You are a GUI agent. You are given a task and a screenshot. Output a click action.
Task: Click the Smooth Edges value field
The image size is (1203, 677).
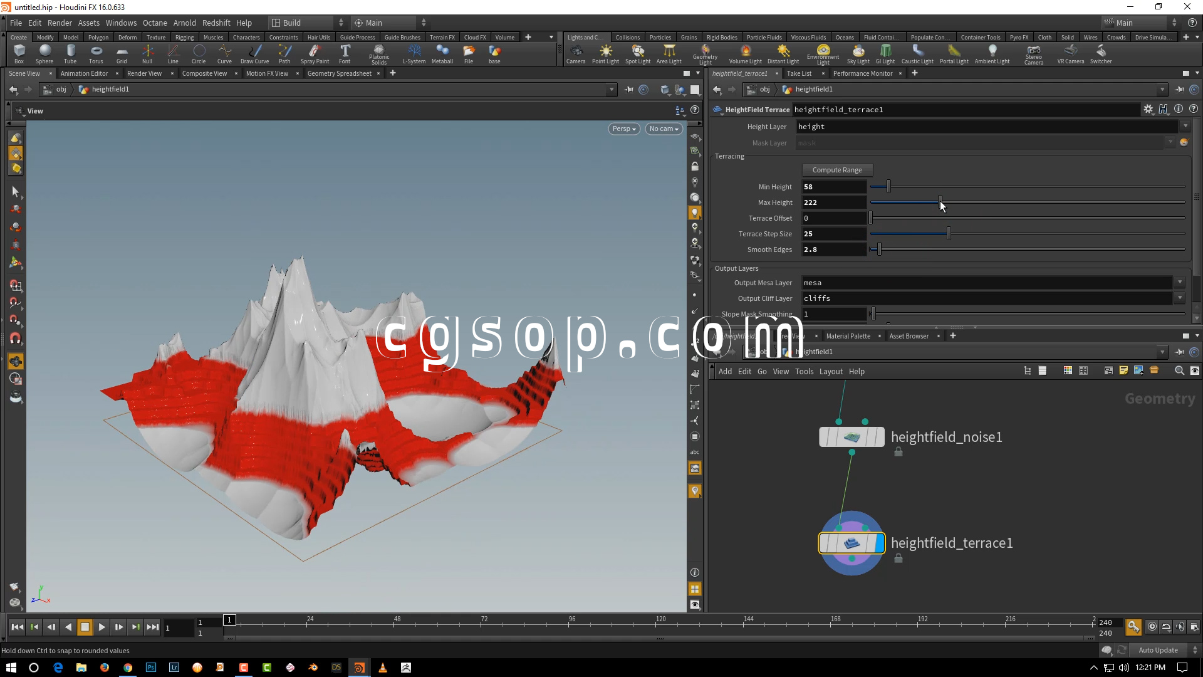pyautogui.click(x=833, y=249)
